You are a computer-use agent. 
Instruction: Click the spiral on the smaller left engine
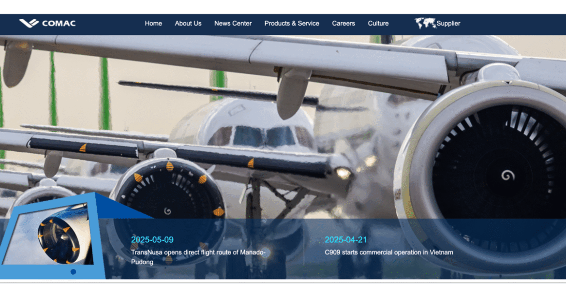click(167, 211)
